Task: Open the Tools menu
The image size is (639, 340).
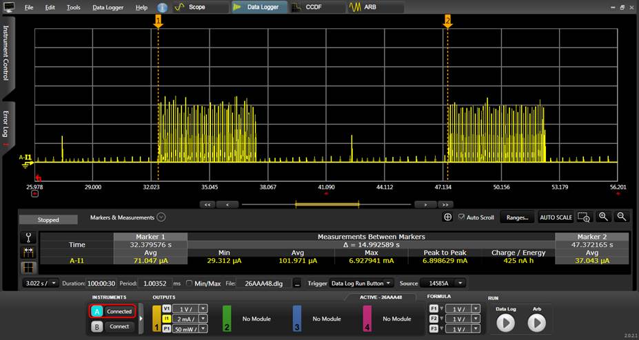Action: coord(73,8)
